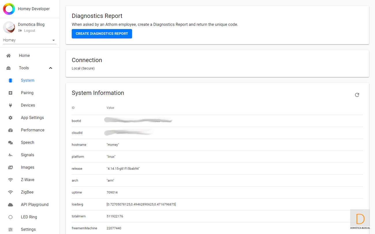Image resolution: width=375 pixels, height=234 pixels.
Task: Click the Domotica Blog profile avatar
Action: 9,27
